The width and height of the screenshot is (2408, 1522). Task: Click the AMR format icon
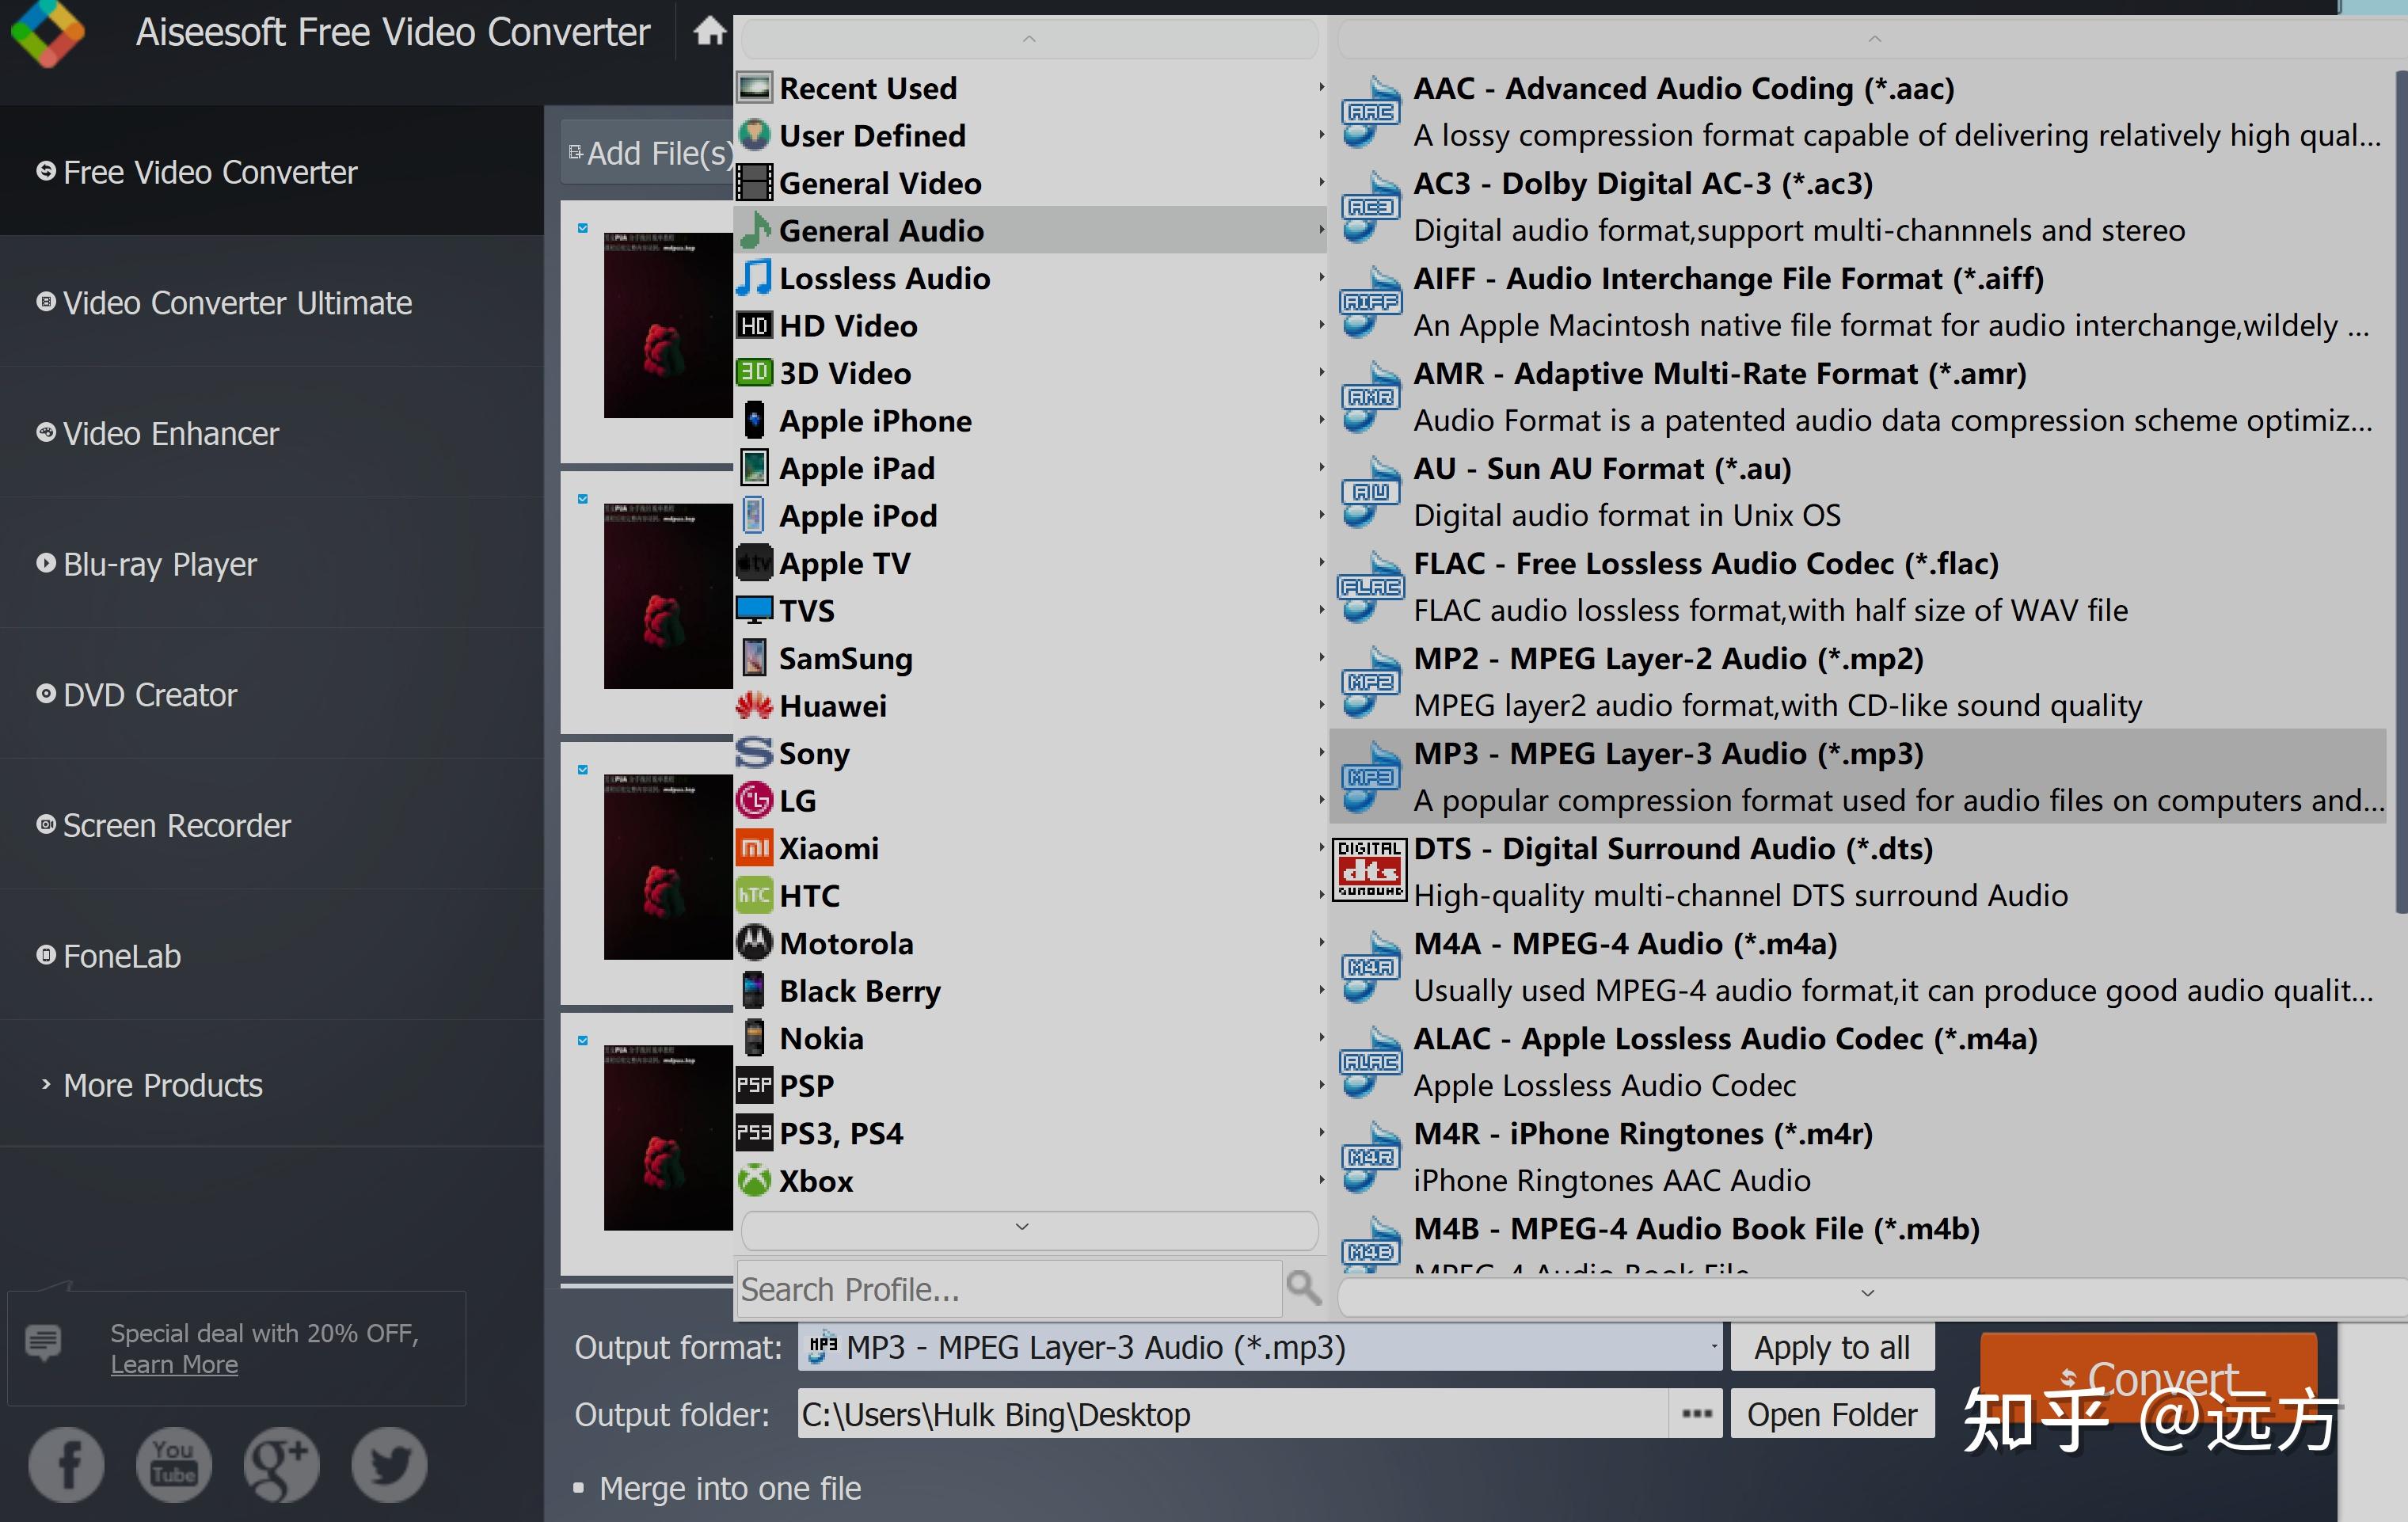[1370, 396]
